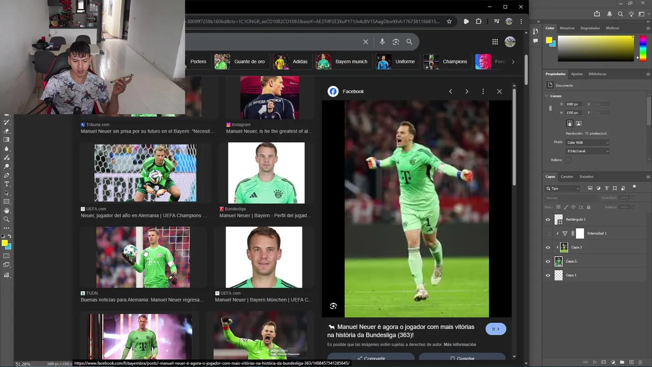Switch to the Canales tab
The width and height of the screenshot is (652, 367).
(567, 177)
